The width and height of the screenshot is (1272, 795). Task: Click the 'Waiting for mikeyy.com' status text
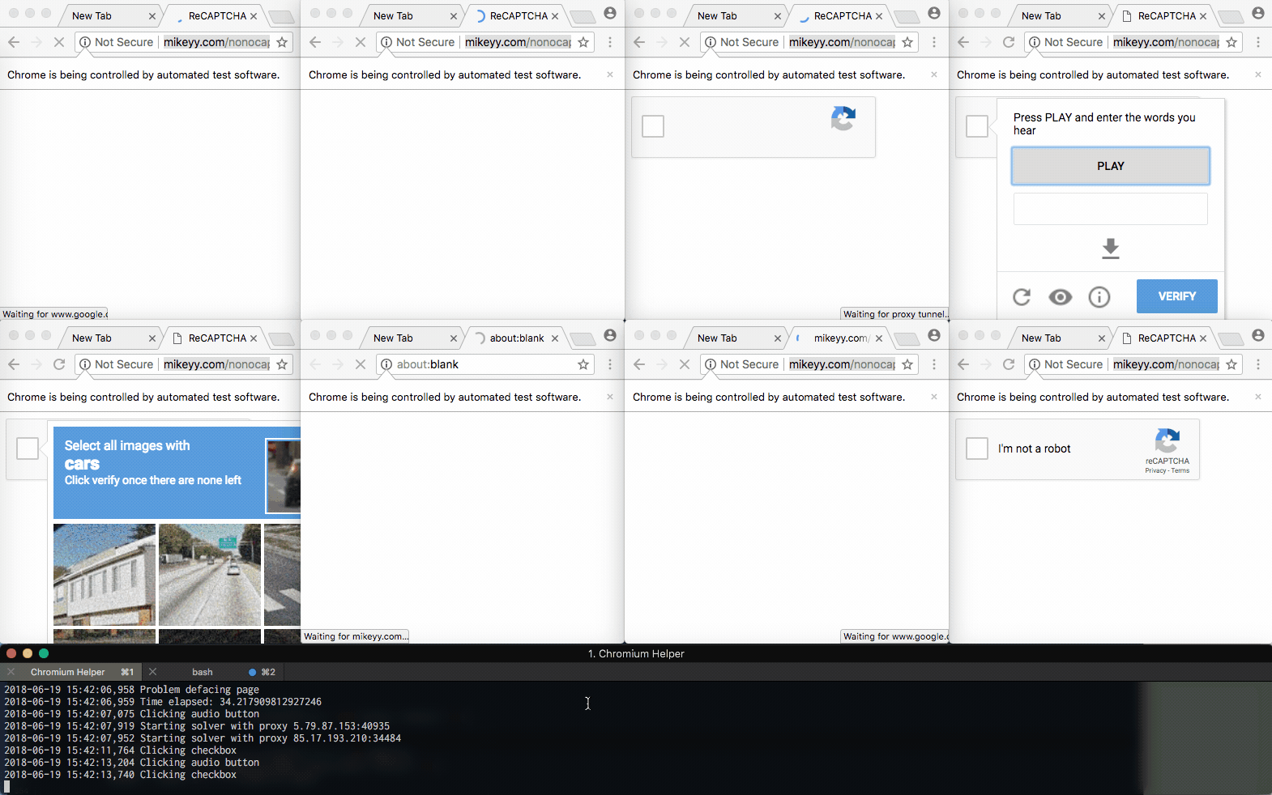pyautogui.click(x=355, y=636)
